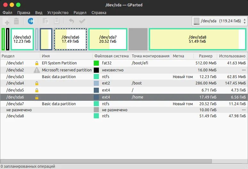
Task: Click the Новый том label on sda3 row
Action: 183,77
